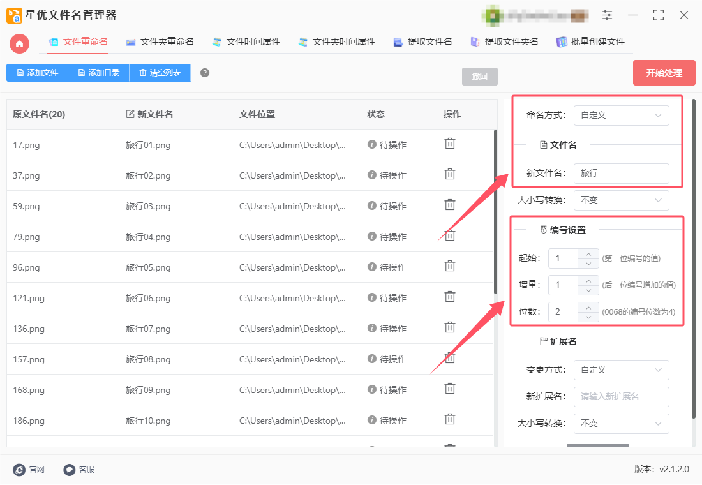This screenshot has height=485, width=702.
Task: Click the settings panel vertical scrollbar
Action: click(694, 259)
